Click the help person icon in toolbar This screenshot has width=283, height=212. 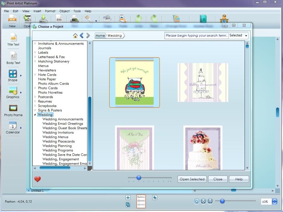tap(224, 19)
